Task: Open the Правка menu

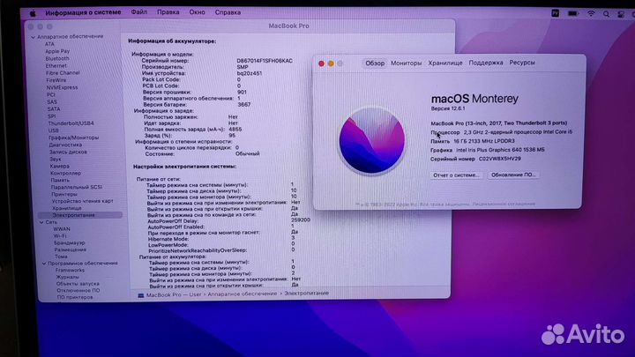Action: pyautogui.click(x=168, y=12)
